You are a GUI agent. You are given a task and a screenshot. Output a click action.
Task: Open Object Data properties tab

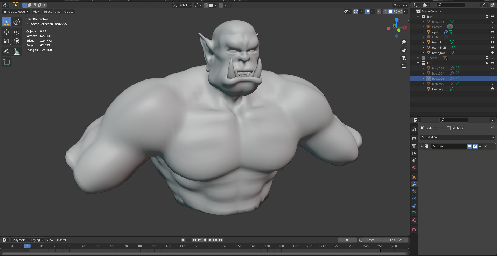click(x=414, y=213)
